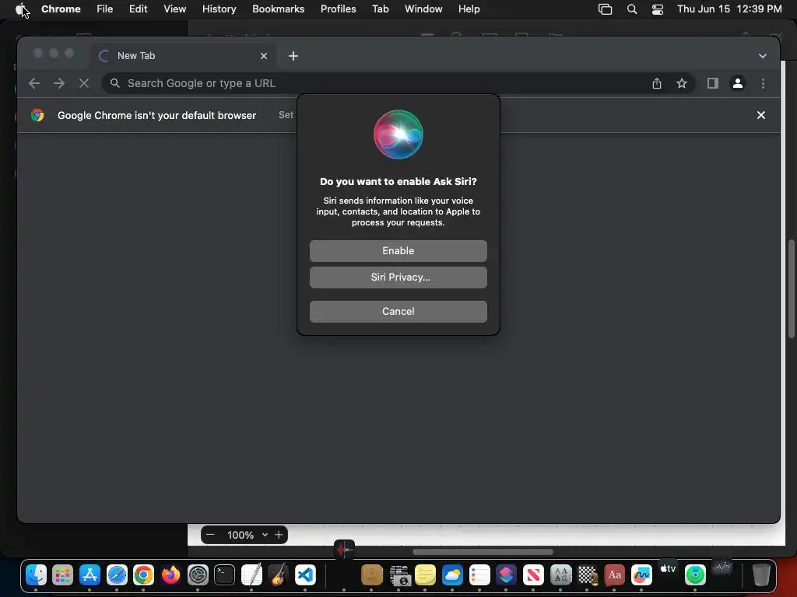Viewport: 797px width, 597px height.
Task: Click the vertical scrollbar of the background window
Action: [791, 288]
